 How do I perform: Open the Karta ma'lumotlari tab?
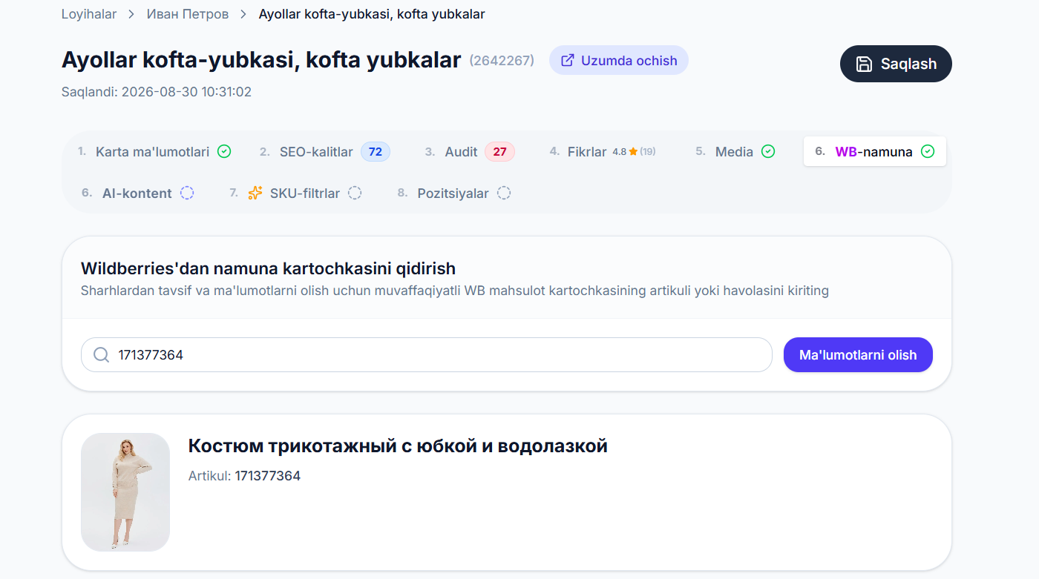pyautogui.click(x=154, y=152)
